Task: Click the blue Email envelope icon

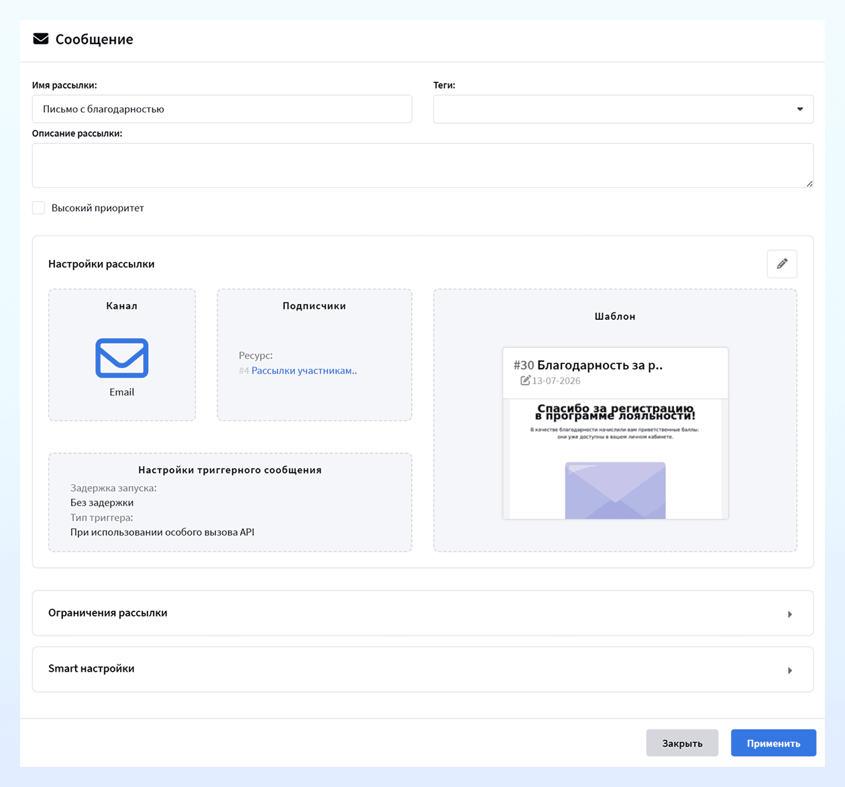Action: pyautogui.click(x=122, y=358)
